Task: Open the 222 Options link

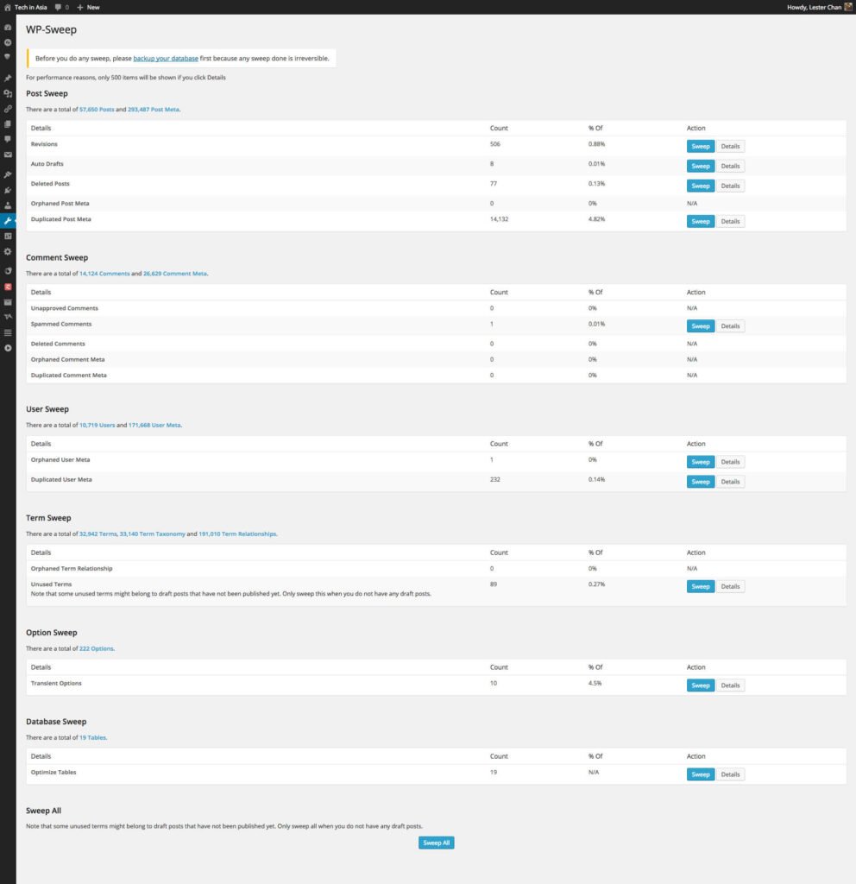Action: [97, 647]
